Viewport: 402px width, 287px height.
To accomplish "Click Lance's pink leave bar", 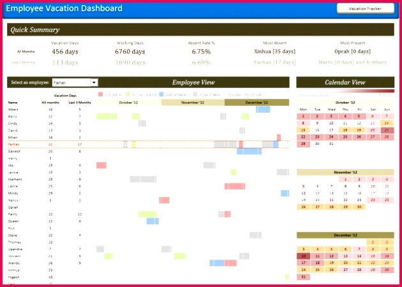I will (x=235, y=186).
